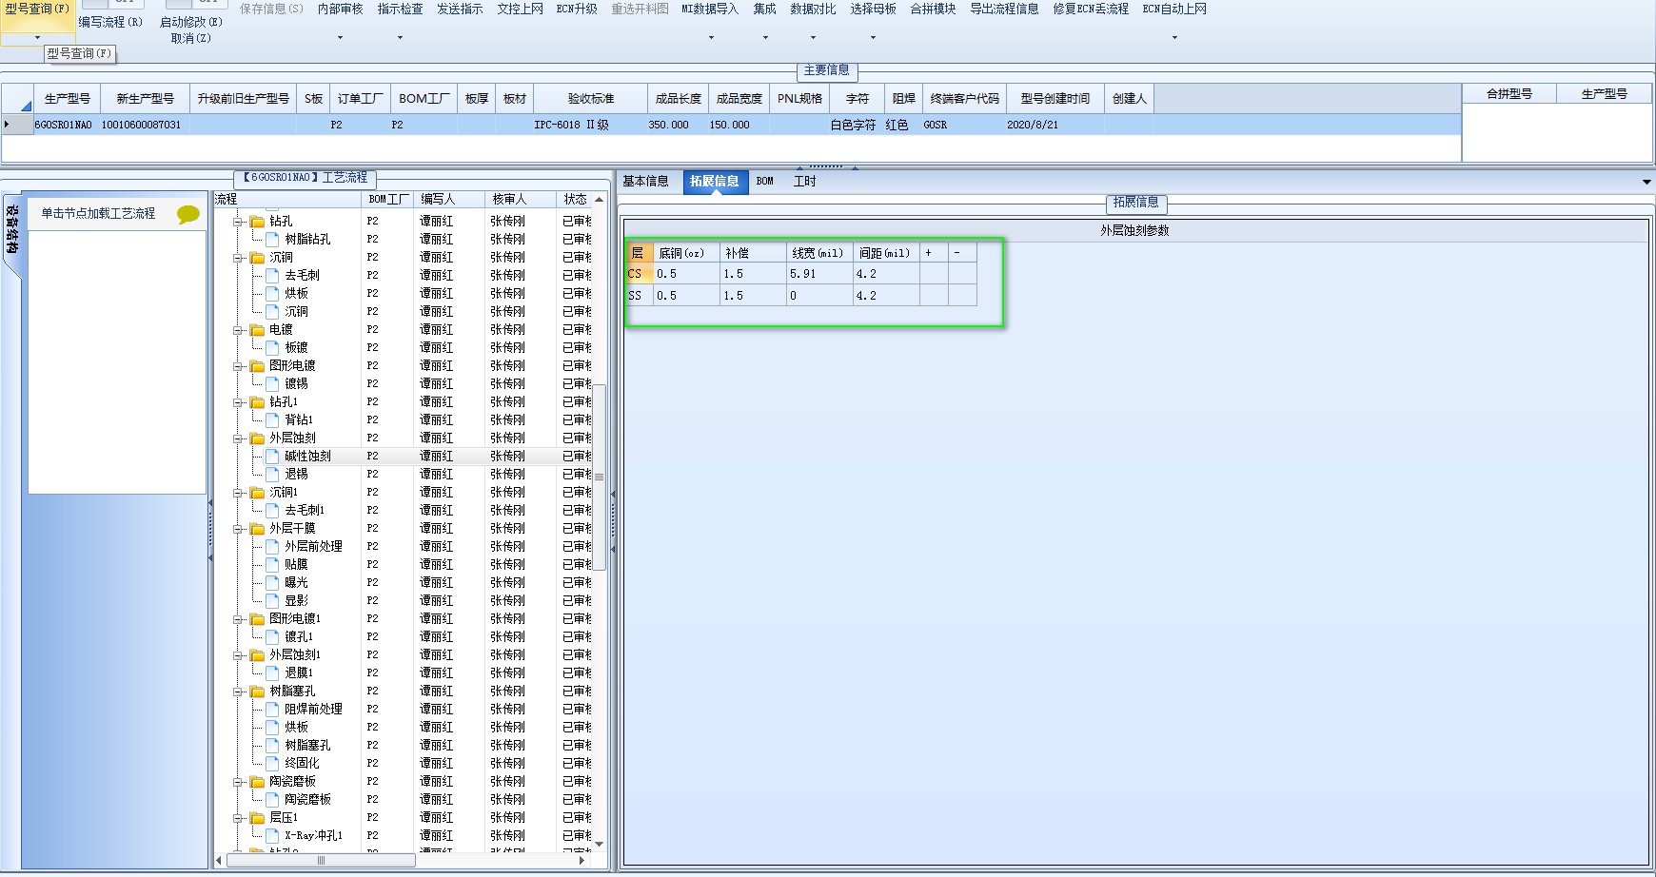Viewport: 1656px width, 877px height.
Task: Click the scroll-down arrow of process tree
Action: (x=600, y=844)
